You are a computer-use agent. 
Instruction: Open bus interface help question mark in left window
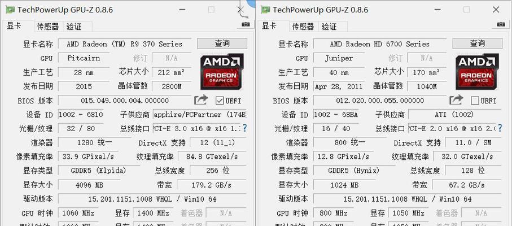click(244, 128)
